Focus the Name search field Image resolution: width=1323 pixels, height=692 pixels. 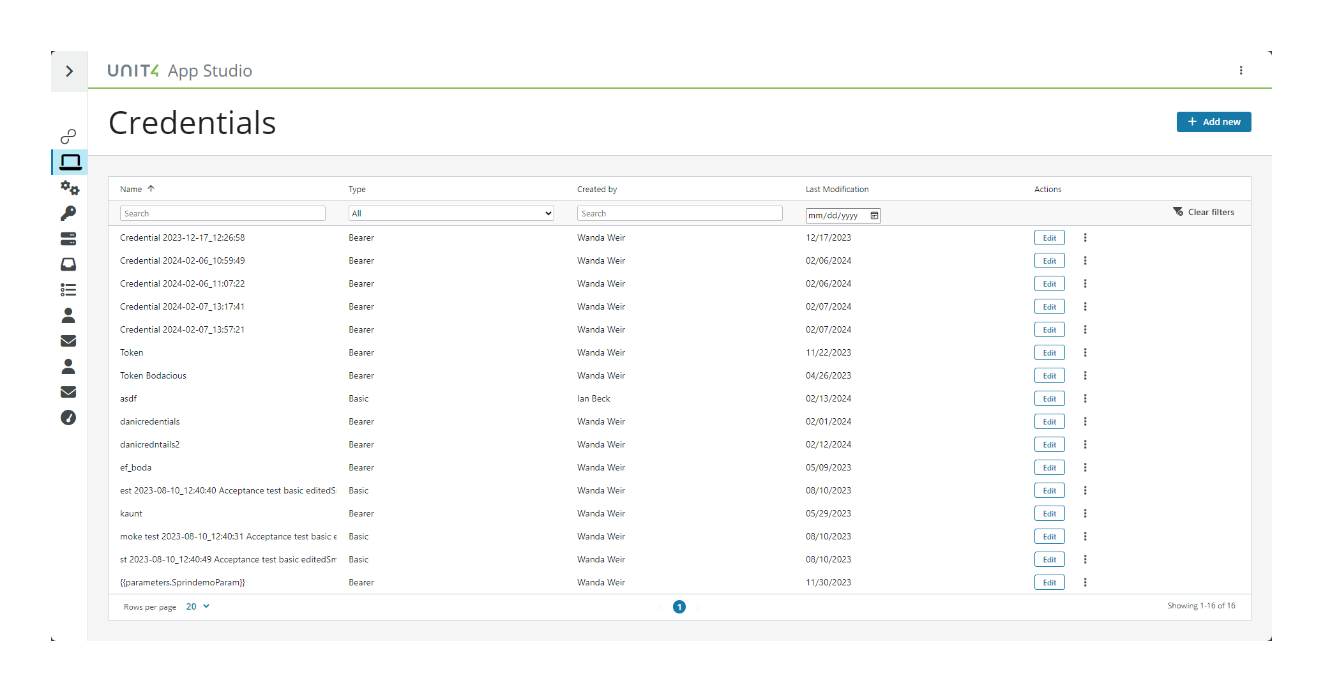(222, 213)
